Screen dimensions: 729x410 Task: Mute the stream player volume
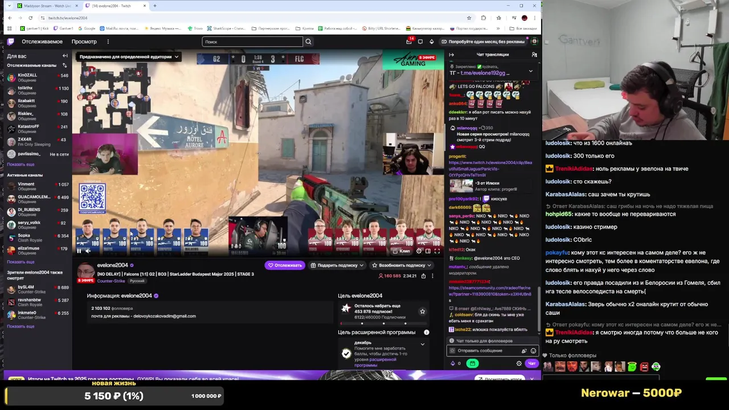click(x=88, y=251)
